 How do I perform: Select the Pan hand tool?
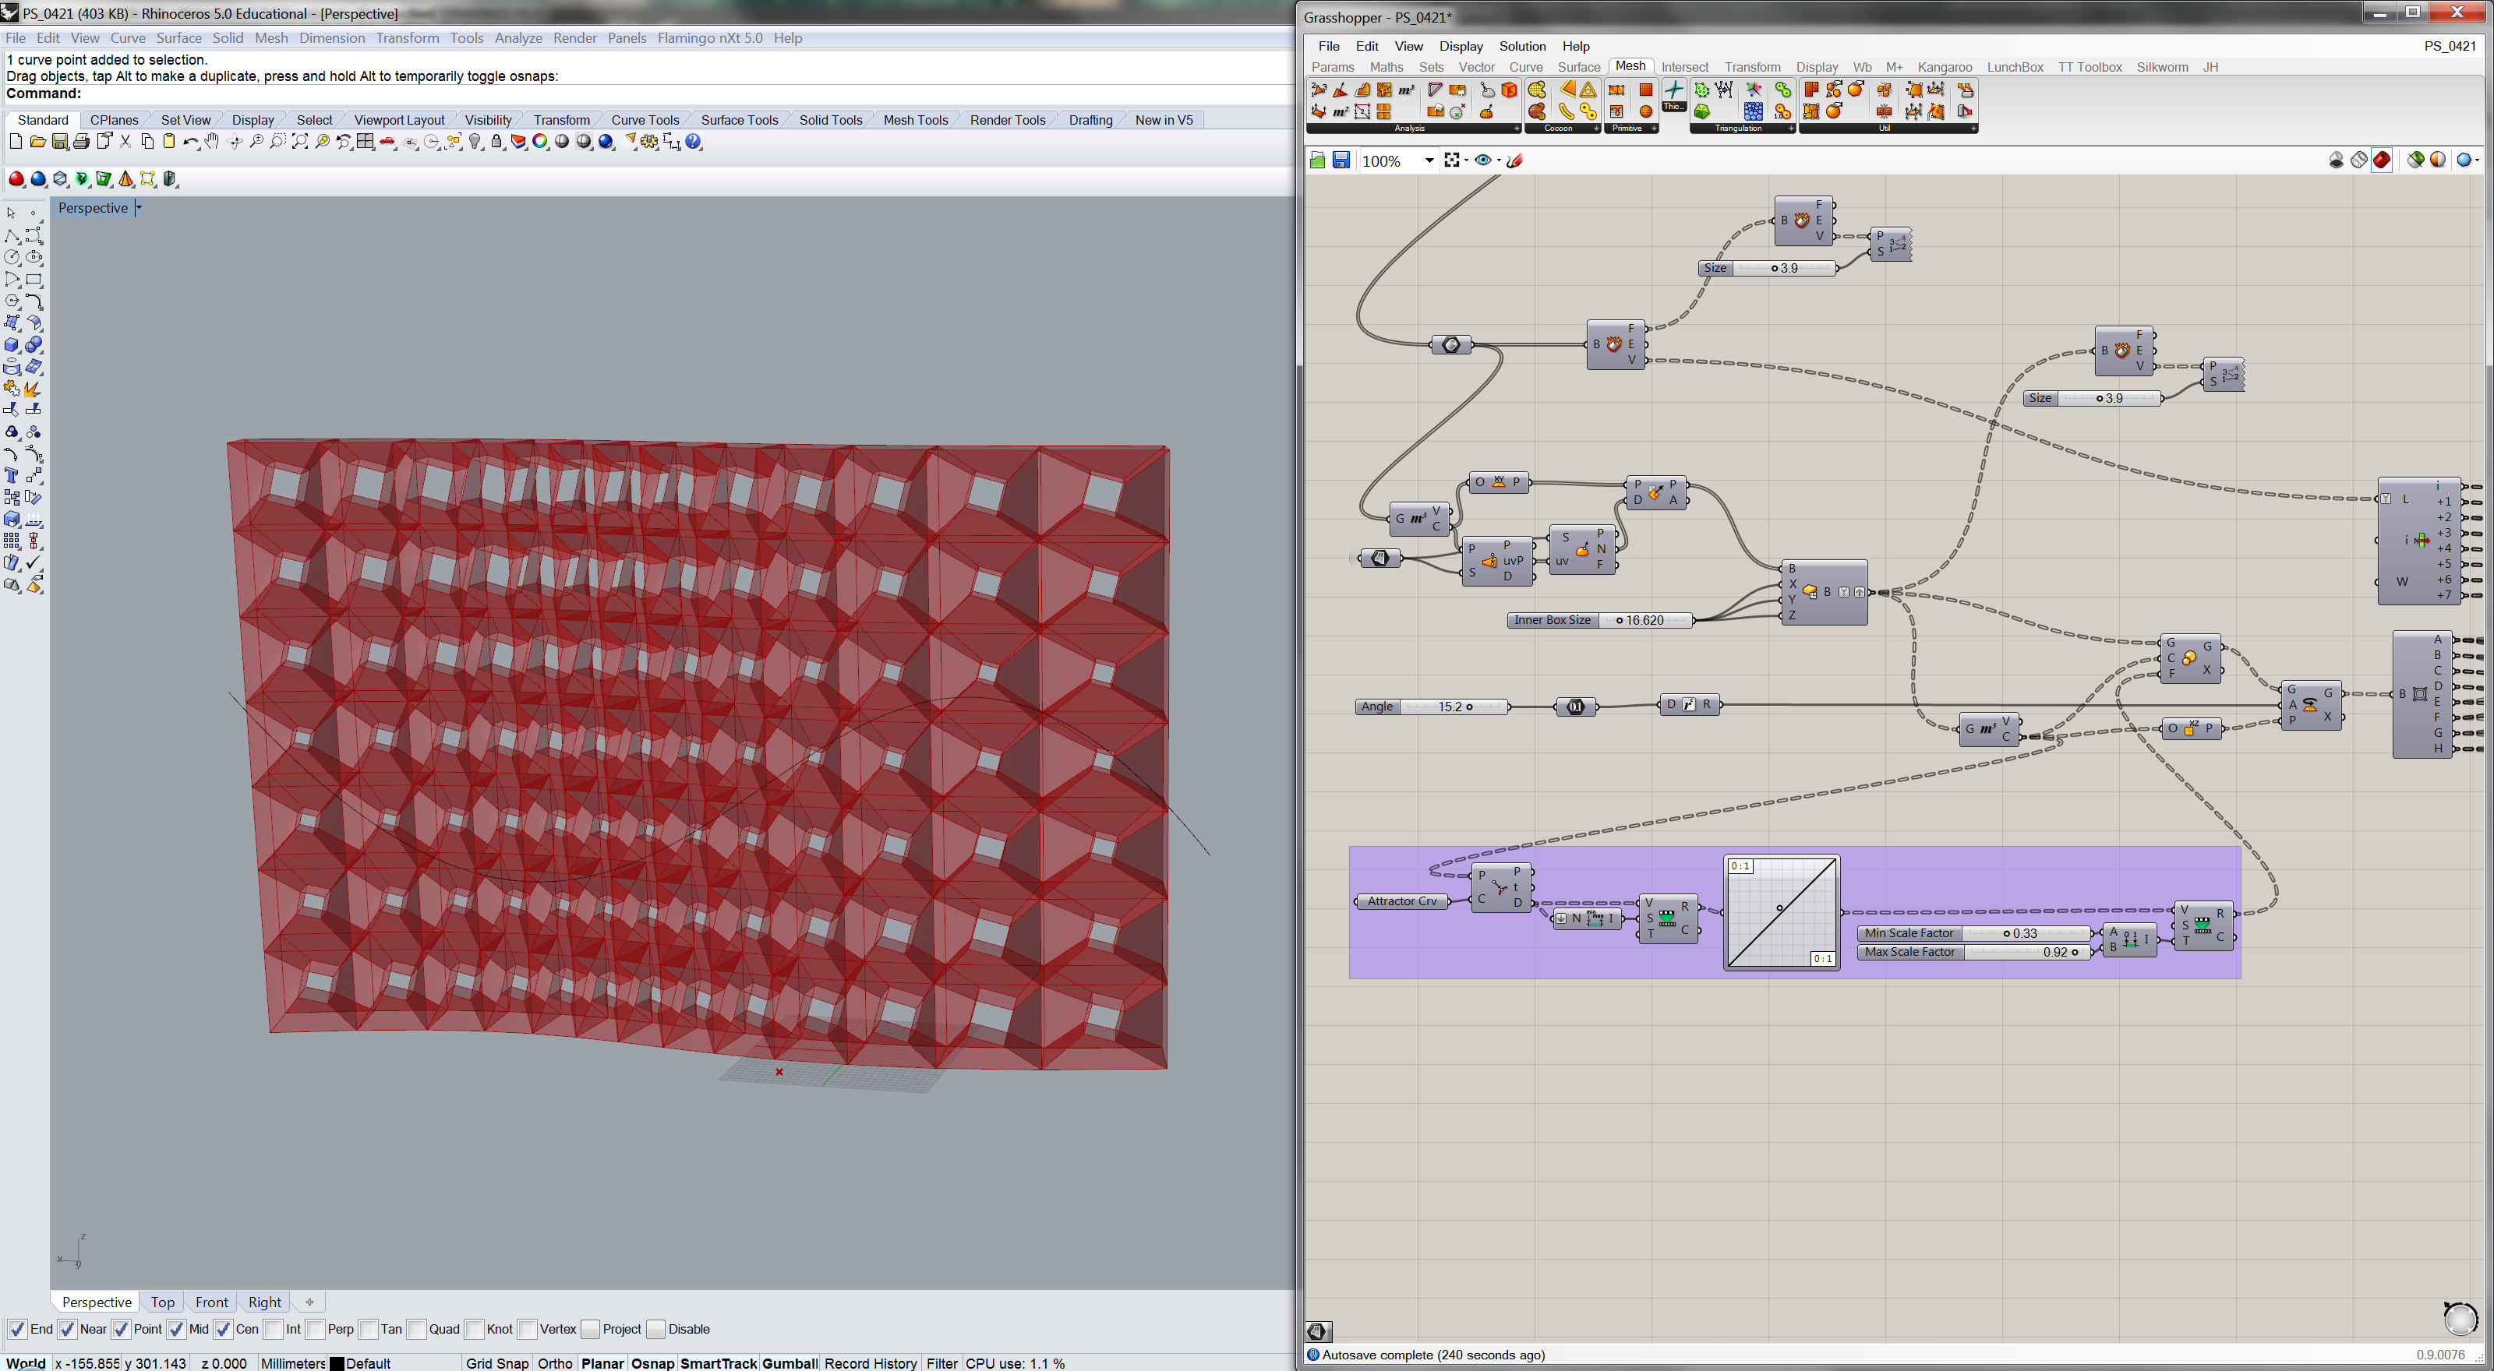tap(212, 143)
